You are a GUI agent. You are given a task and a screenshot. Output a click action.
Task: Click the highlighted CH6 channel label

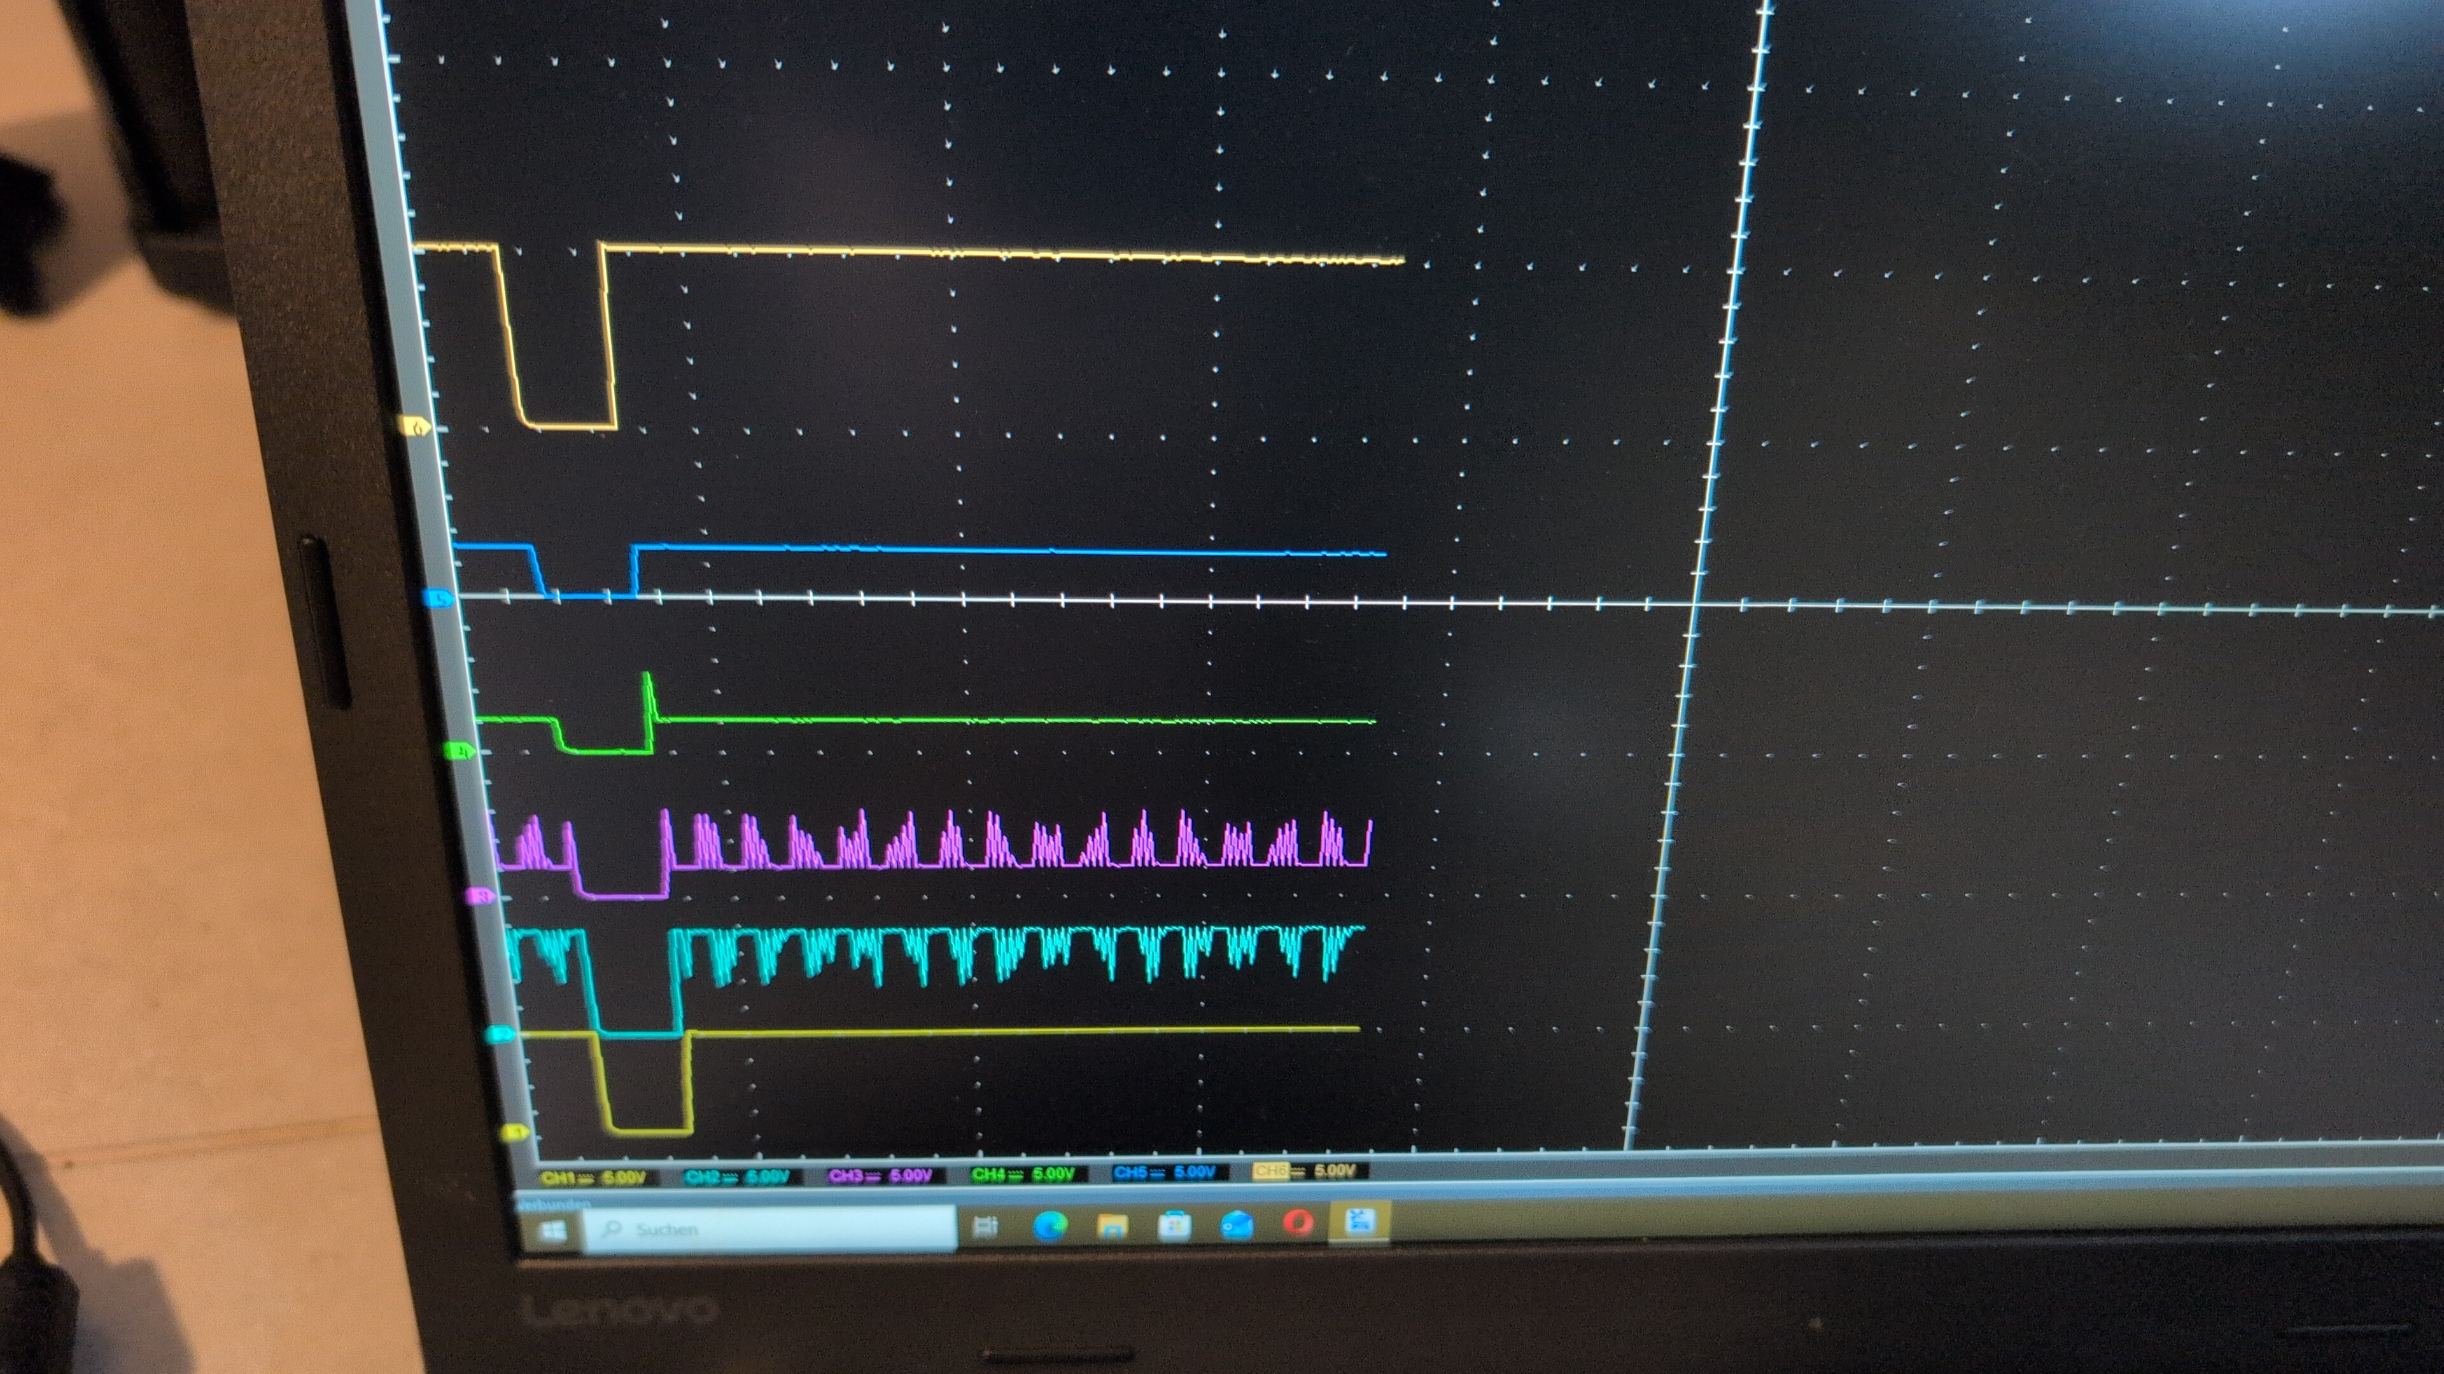(1272, 1171)
